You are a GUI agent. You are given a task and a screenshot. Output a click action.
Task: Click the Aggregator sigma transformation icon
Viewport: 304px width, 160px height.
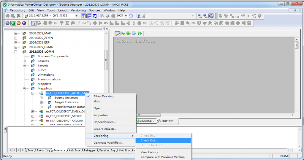[x=67, y=23]
